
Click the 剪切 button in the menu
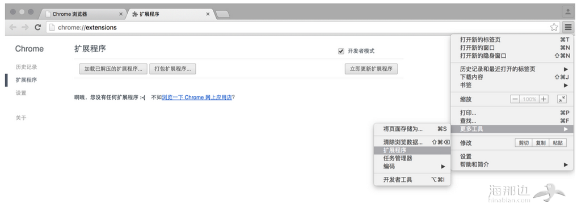tap(524, 143)
